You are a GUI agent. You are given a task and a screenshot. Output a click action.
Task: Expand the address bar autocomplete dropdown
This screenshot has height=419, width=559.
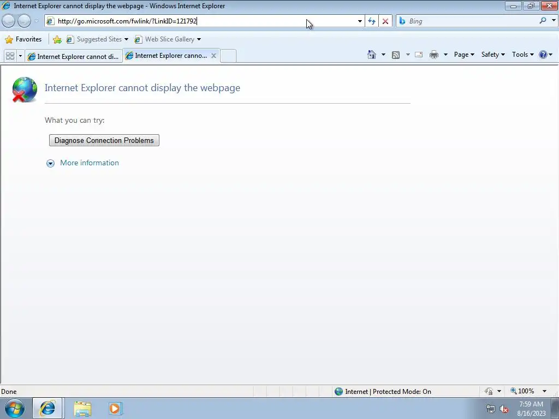click(x=360, y=21)
